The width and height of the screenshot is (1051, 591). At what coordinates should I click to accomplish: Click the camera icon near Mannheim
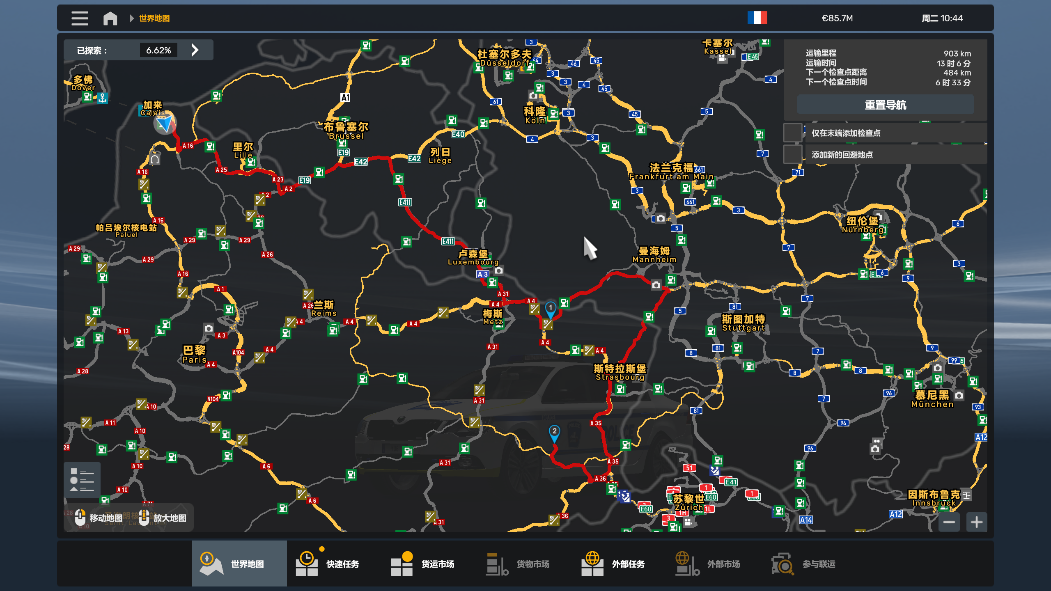(x=656, y=285)
